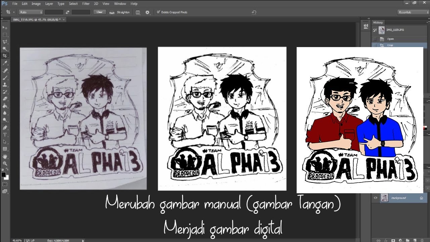The image size is (430, 242).
Task: Select the Path Selection tool
Action: pyautogui.click(x=5, y=142)
